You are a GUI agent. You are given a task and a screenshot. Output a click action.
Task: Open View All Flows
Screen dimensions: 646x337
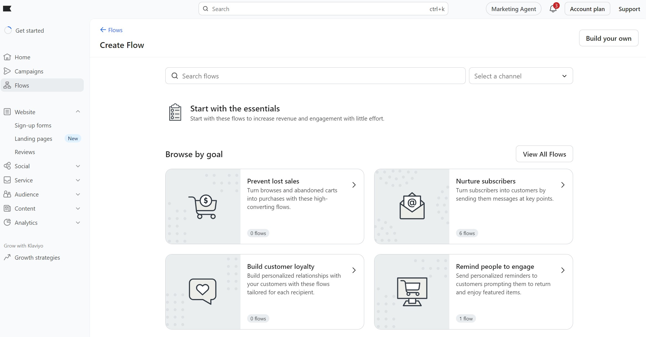coord(544,154)
